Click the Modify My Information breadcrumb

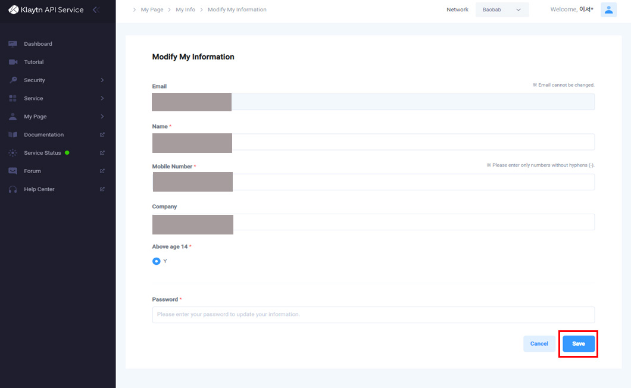click(x=237, y=10)
